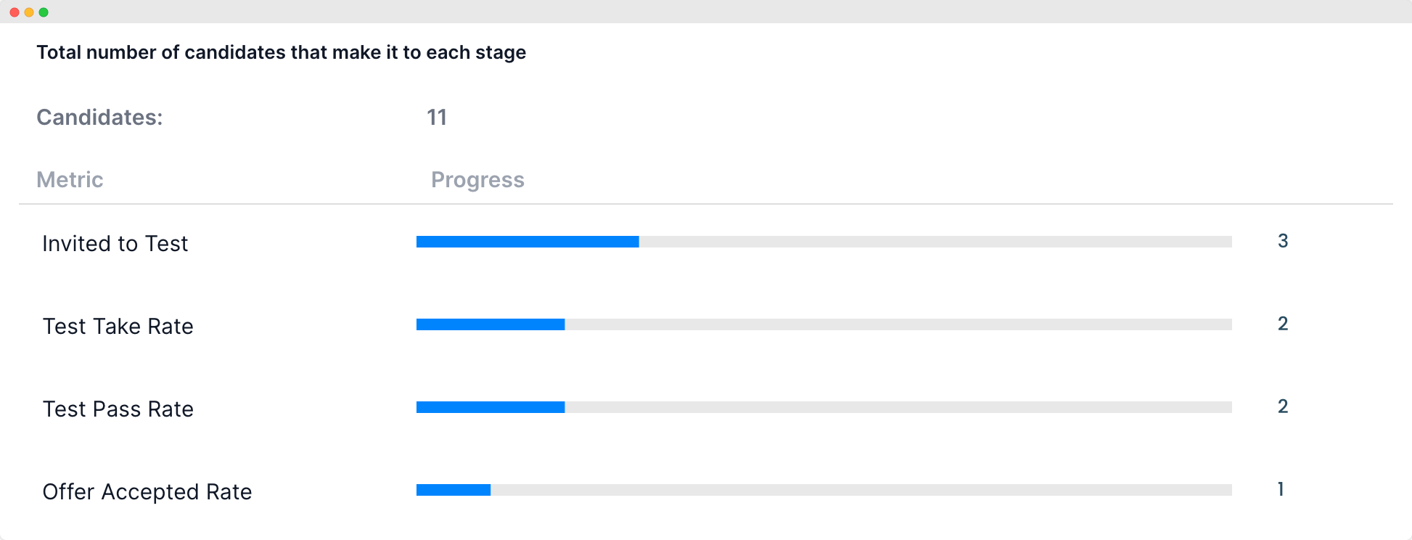Minimize the window with yellow button
Viewport: 1412px width, 540px height.
pos(29,12)
